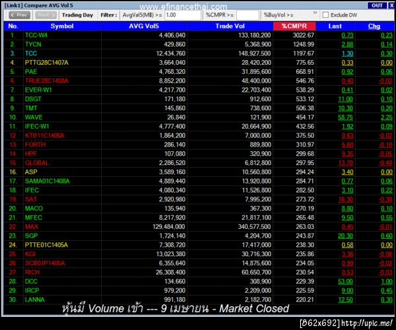Select symbol WAVE
This screenshot has height=330, width=396.
pyautogui.click(x=34, y=117)
